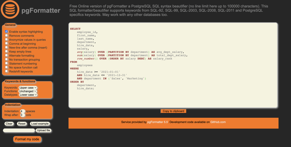The width and height of the screenshot is (291, 147).
Task: Click the pgFormatter database logo icon
Action: point(10,10)
